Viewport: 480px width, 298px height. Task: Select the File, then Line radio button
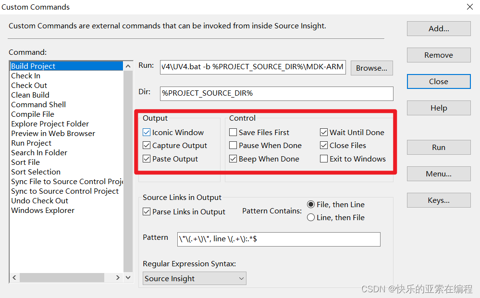[x=311, y=204]
